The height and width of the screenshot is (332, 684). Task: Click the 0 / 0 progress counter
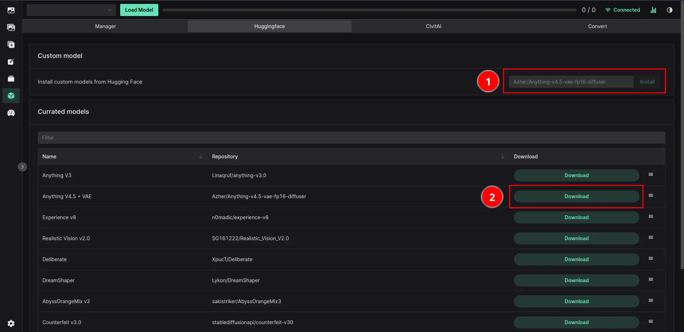(x=588, y=10)
